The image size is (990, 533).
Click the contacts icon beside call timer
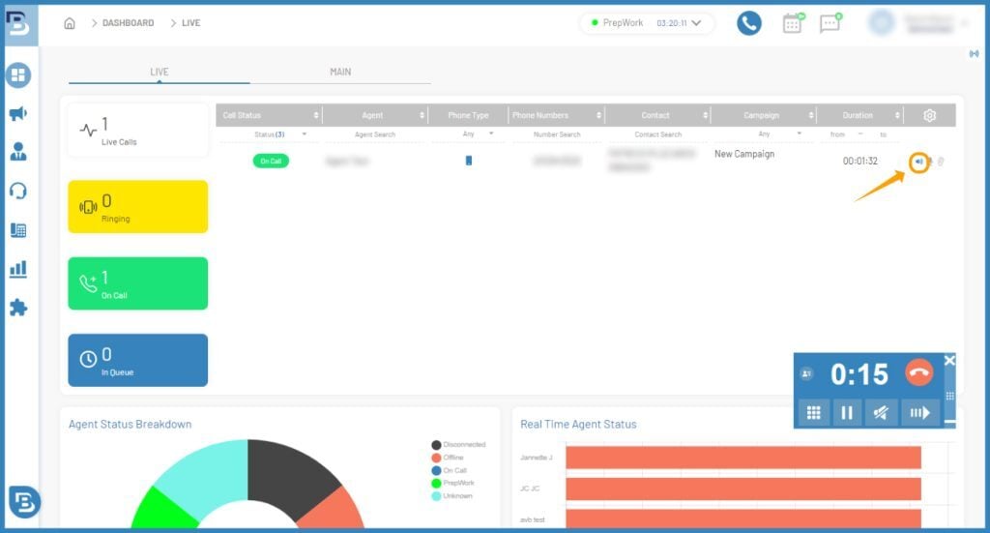[806, 373]
